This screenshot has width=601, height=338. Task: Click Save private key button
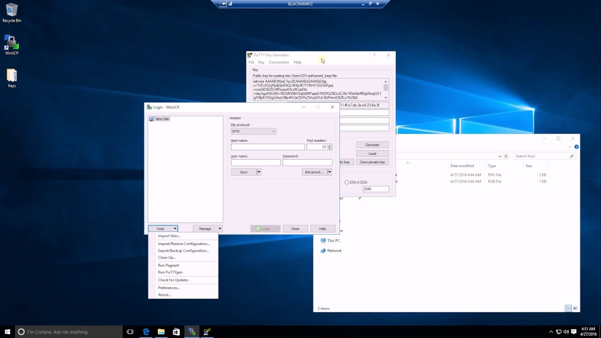(372, 162)
